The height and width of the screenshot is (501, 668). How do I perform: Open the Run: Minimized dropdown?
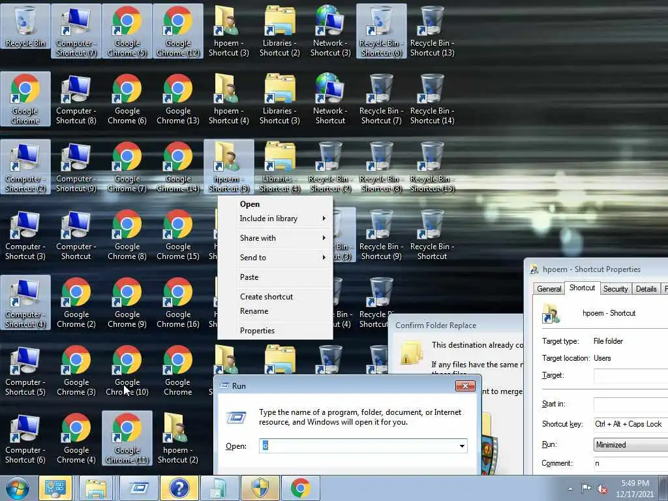[x=631, y=445]
